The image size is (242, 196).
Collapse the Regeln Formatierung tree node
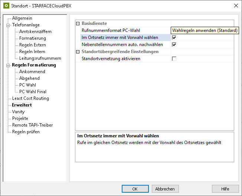click(x=8, y=65)
